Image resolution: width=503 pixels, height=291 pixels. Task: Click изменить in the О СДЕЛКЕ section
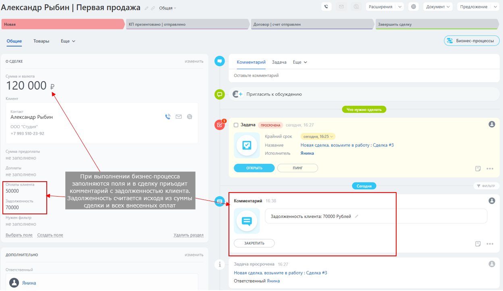194,61
